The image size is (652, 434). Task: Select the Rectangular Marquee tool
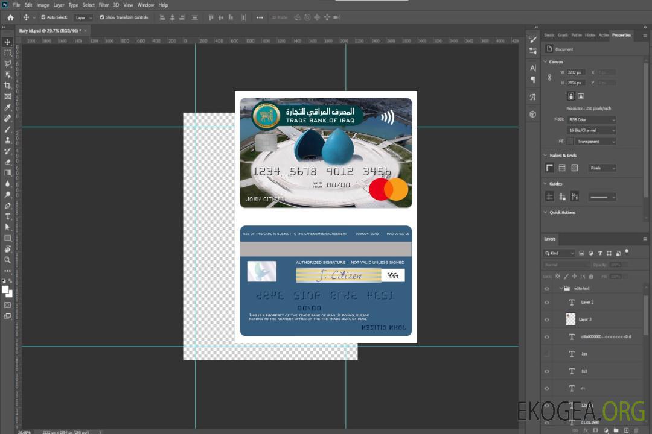[7, 53]
